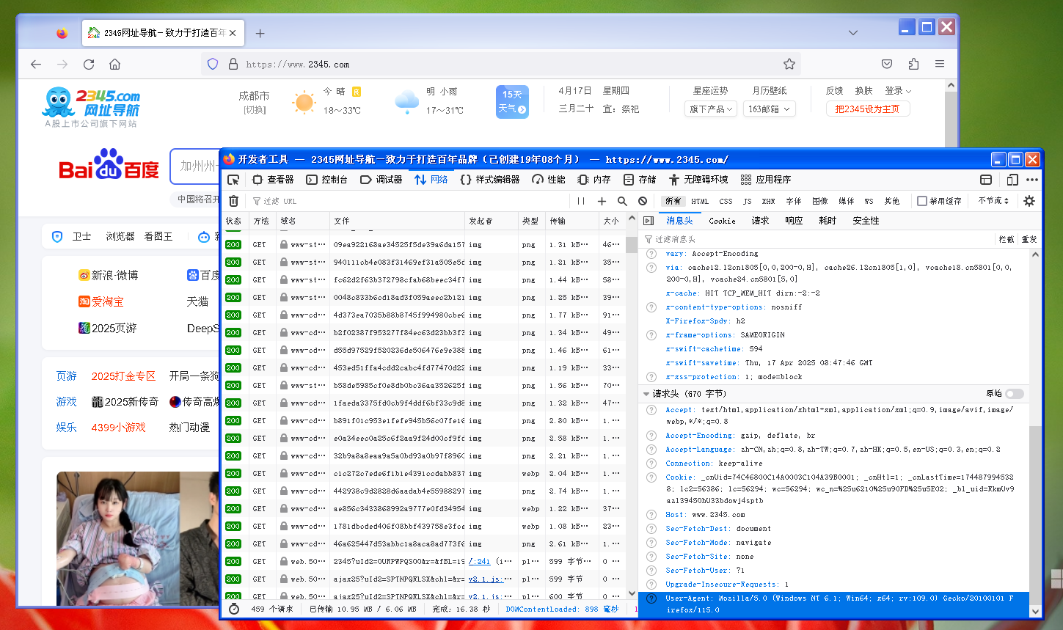Show help for Host request header
This screenshot has height=630, width=1063.
pos(651,515)
